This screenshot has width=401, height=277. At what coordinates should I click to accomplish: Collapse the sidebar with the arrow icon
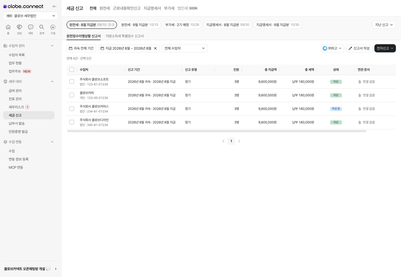[x=55, y=6]
